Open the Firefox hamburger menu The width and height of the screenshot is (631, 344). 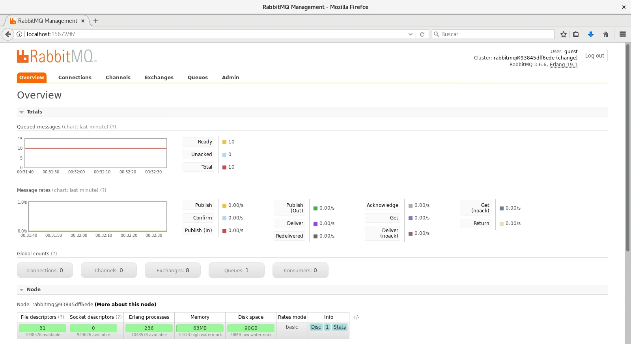click(x=623, y=34)
